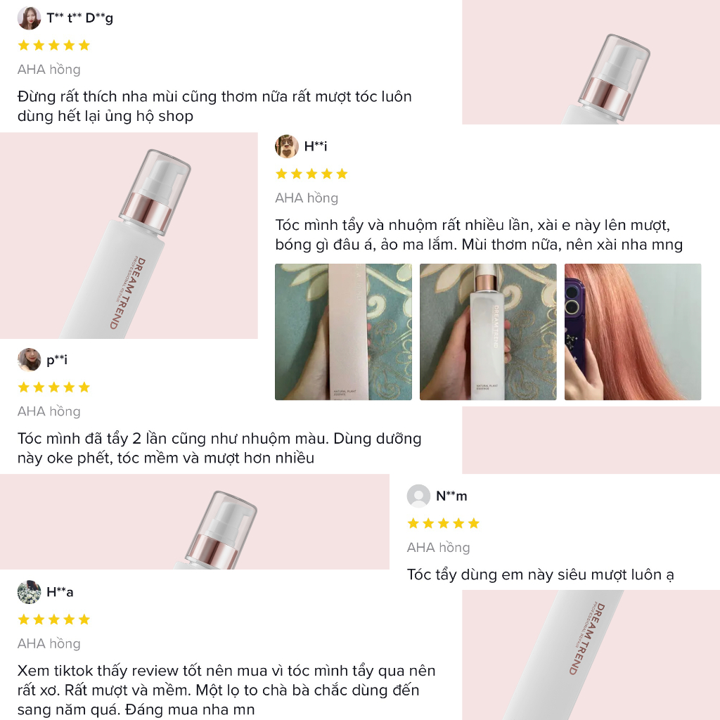Open the pink box review photo
This screenshot has height=720, width=720.
pos(343,332)
